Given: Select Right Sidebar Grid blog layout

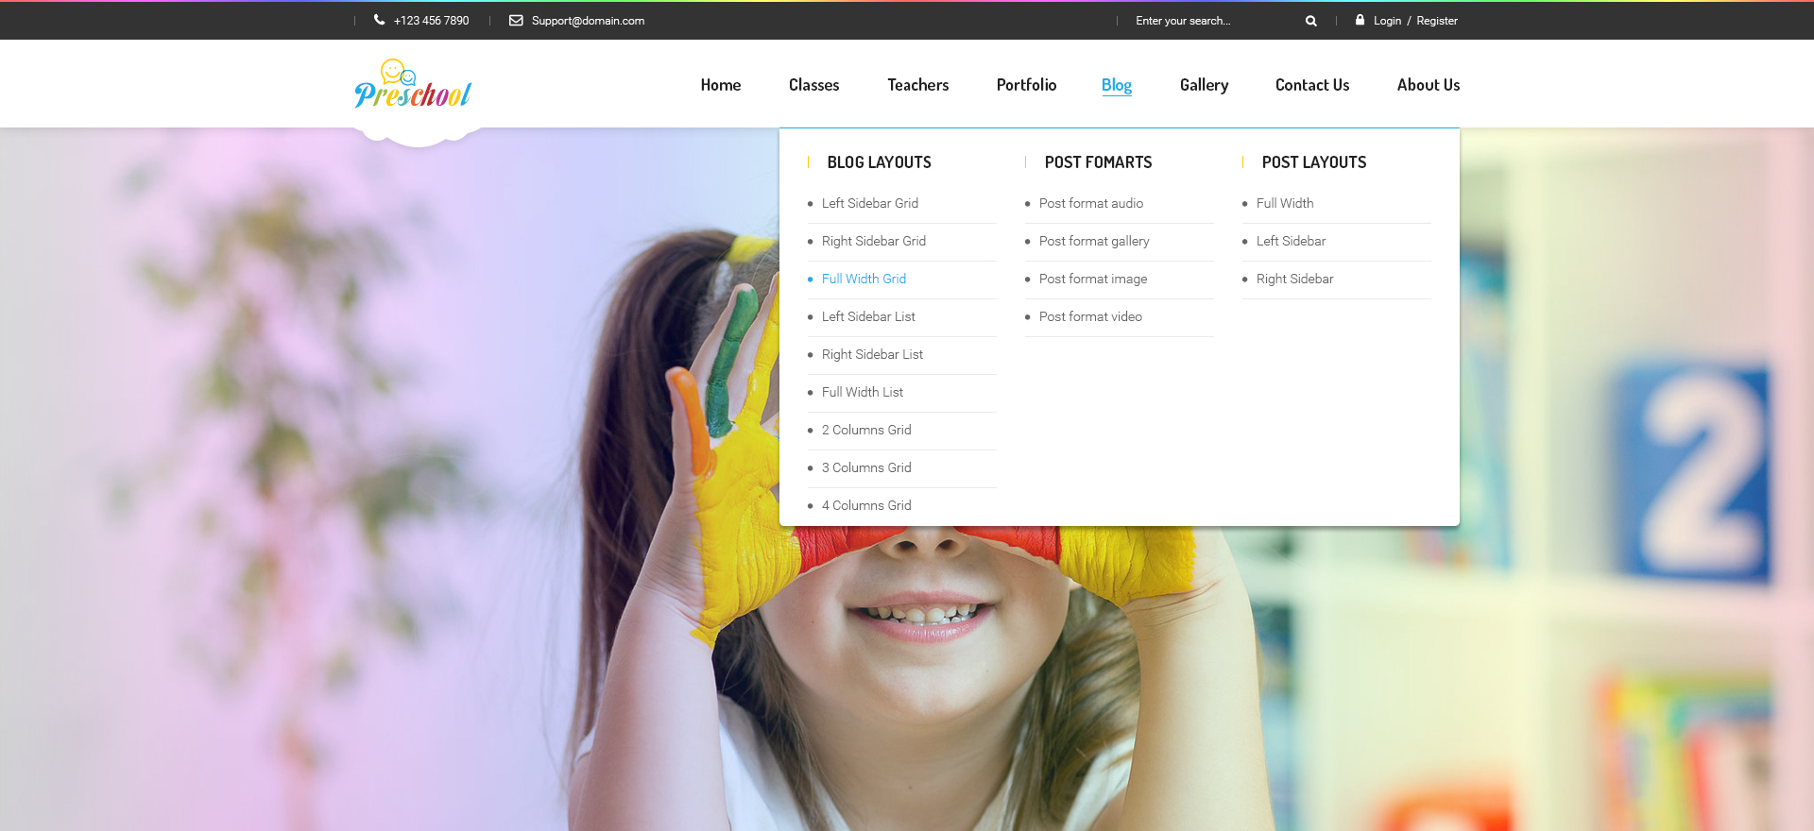Looking at the screenshot, I should [x=874, y=241].
